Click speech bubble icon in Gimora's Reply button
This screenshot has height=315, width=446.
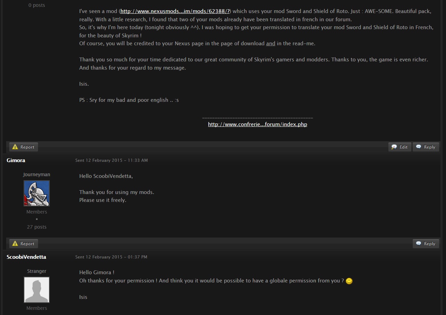tap(419, 244)
